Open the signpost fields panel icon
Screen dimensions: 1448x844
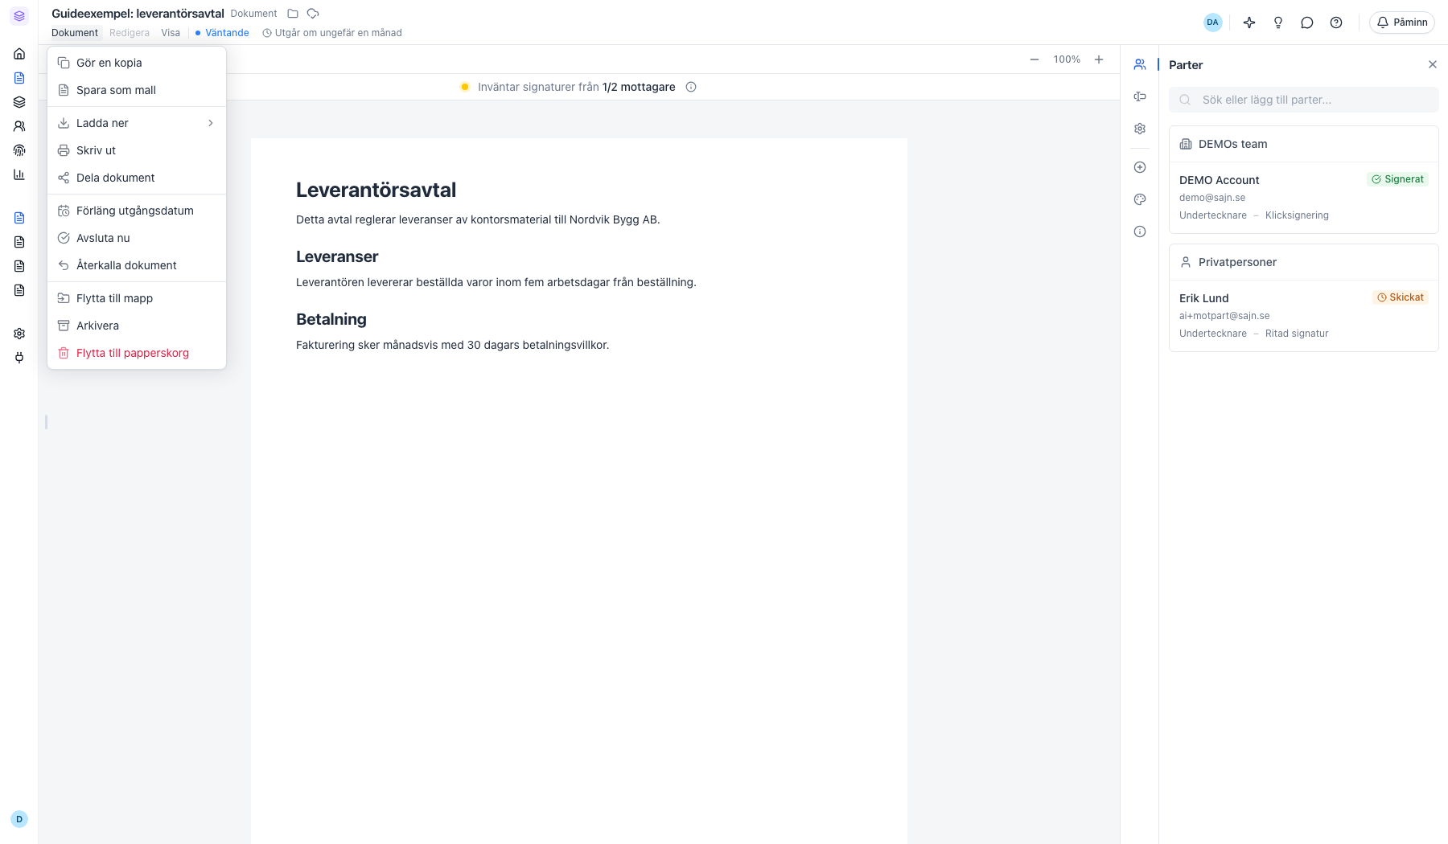click(1140, 96)
